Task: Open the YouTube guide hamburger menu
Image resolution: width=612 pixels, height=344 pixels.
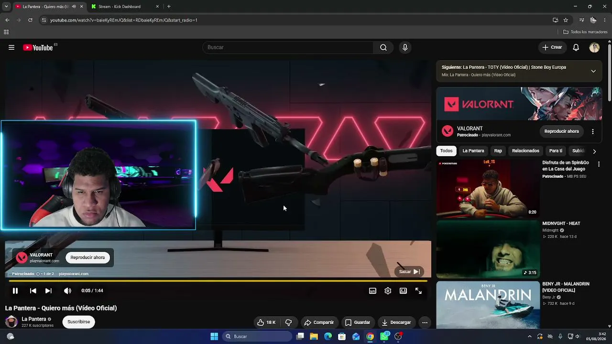Action: (x=11, y=47)
